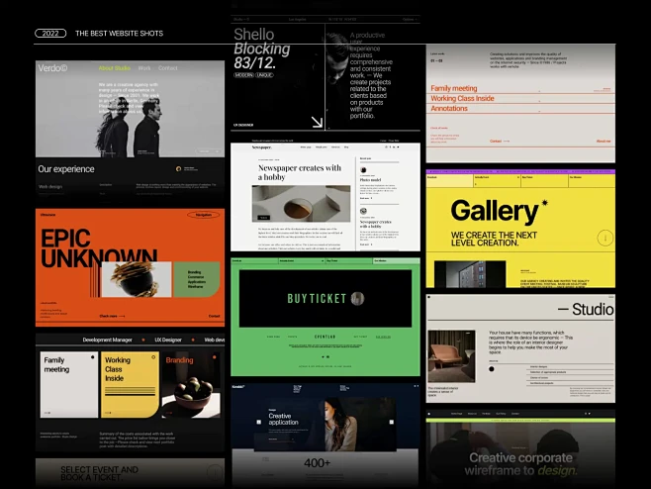Click the golden sphere image on Epic Unknown
Viewport: 651px width, 489px height.
tap(138, 278)
